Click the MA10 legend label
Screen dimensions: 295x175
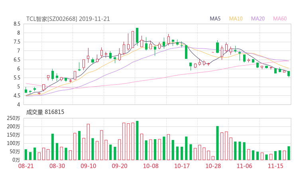236,19
